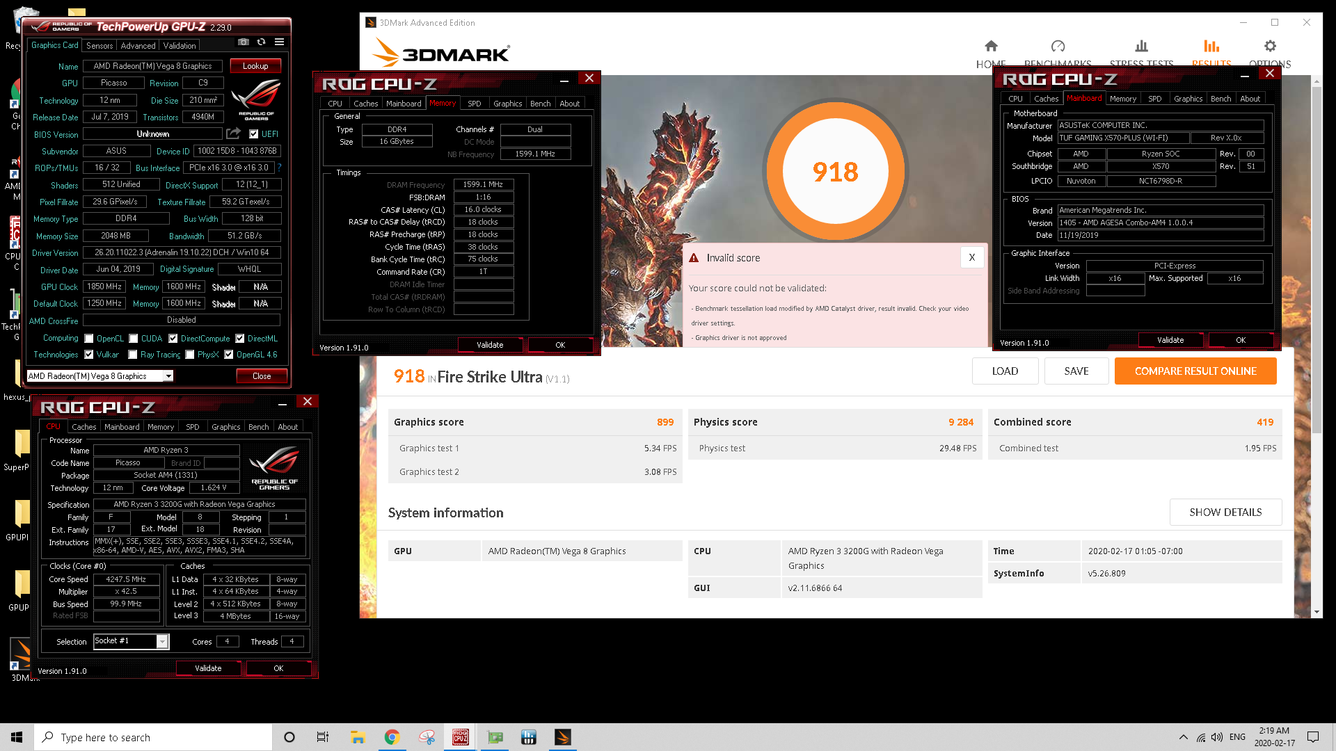Image resolution: width=1336 pixels, height=751 pixels.
Task: Toggle UEFI checkbox in GPU-Z
Action: pos(253,134)
